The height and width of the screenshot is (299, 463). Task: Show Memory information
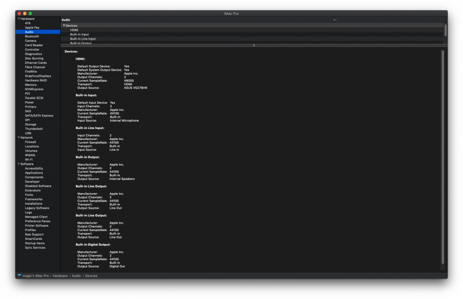click(31, 85)
